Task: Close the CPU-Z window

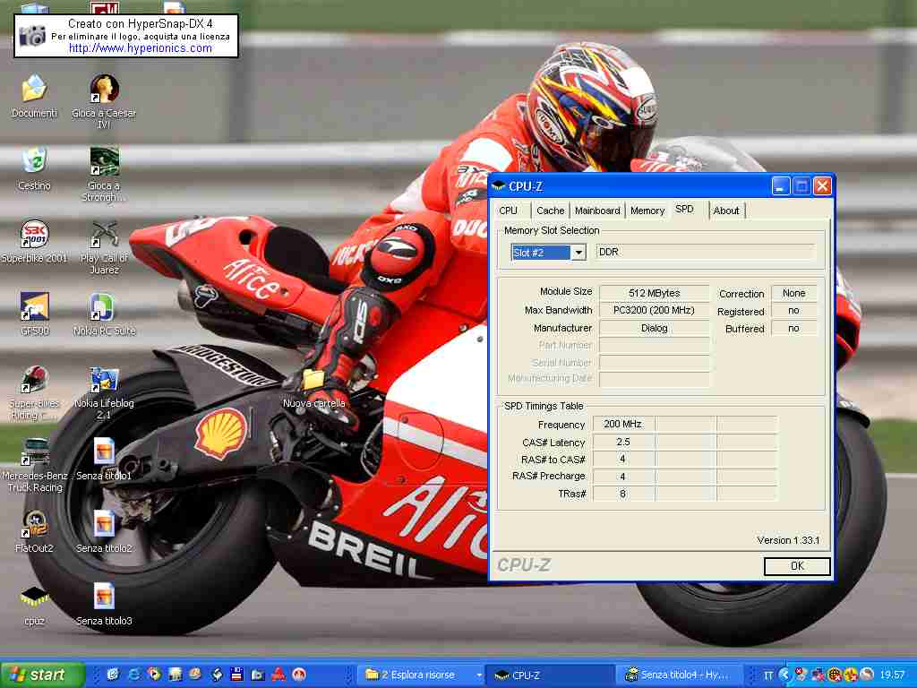Action: (822, 186)
